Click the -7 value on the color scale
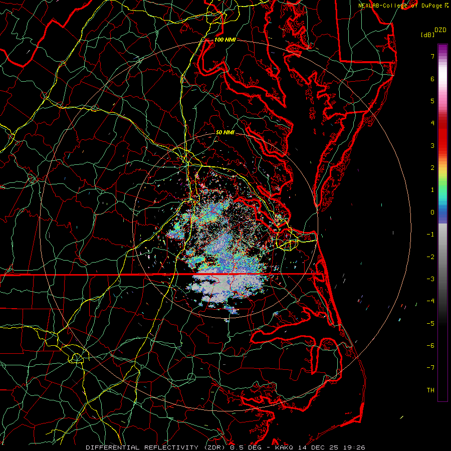 pyautogui.click(x=430, y=368)
